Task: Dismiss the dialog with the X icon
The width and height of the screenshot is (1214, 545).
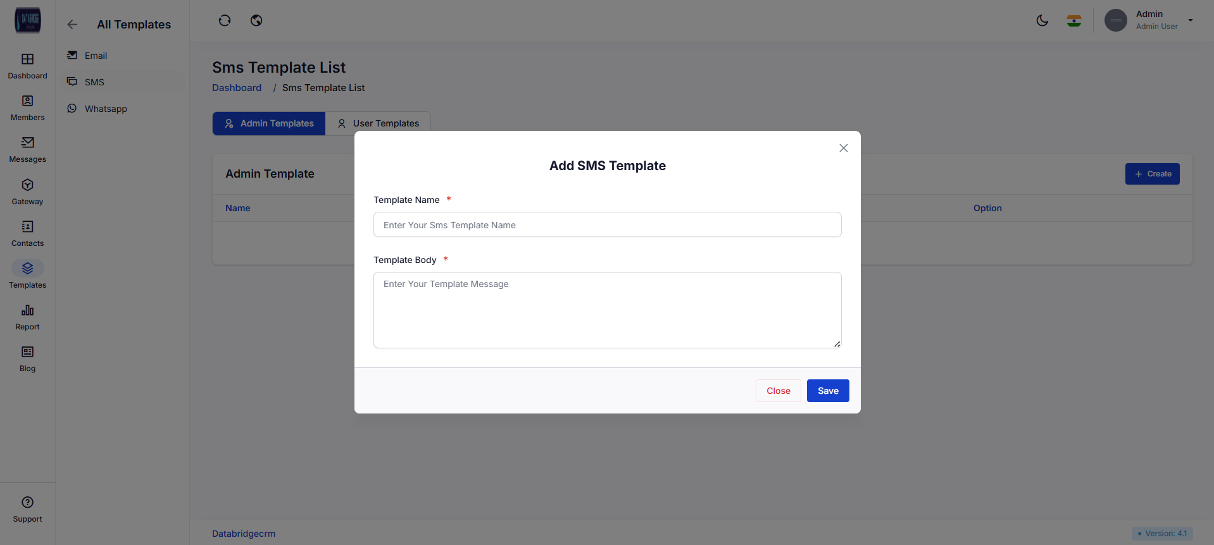Action: pyautogui.click(x=843, y=148)
